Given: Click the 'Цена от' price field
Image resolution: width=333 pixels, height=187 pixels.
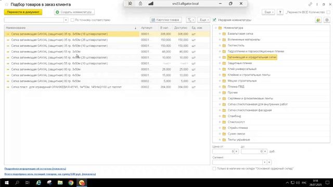Looking at the screenshot, I should (x=223, y=151).
